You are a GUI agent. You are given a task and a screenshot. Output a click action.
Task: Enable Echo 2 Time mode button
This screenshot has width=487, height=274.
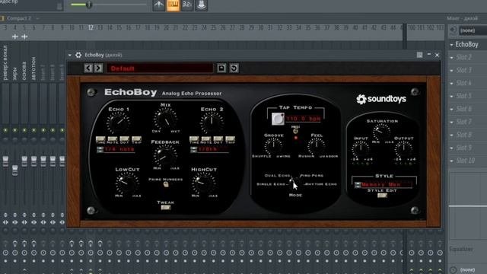[x=194, y=139]
